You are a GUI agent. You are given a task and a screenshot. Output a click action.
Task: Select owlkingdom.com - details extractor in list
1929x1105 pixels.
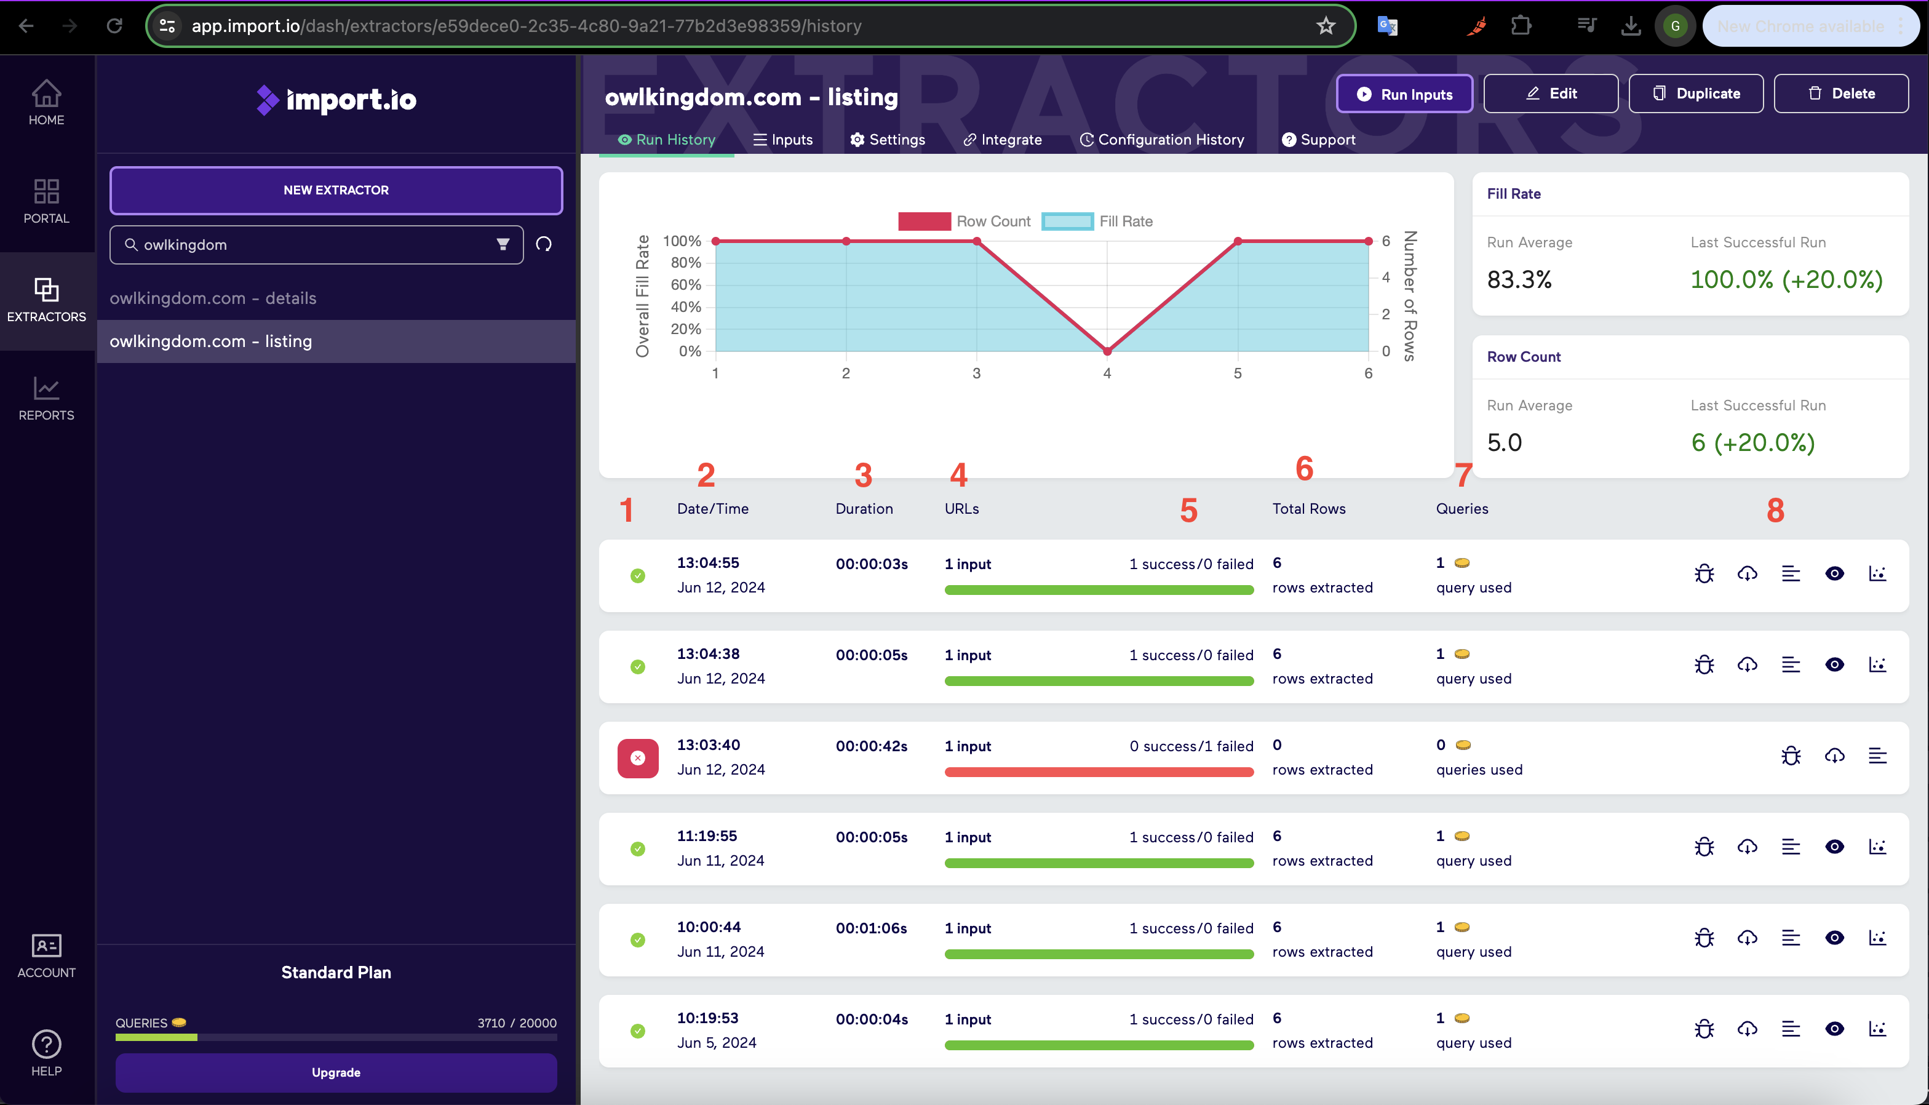point(213,298)
